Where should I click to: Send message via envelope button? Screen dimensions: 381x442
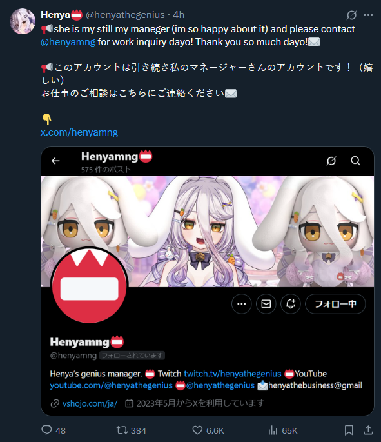(x=266, y=304)
